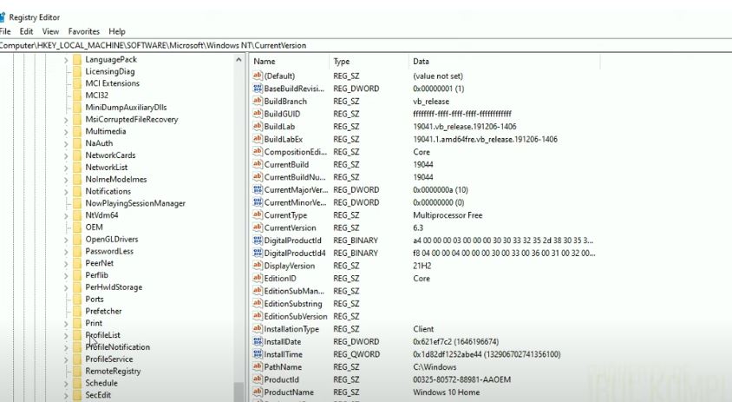Click the registry path address bar
Image resolution: width=732 pixels, height=402 pixels.
pos(366,45)
